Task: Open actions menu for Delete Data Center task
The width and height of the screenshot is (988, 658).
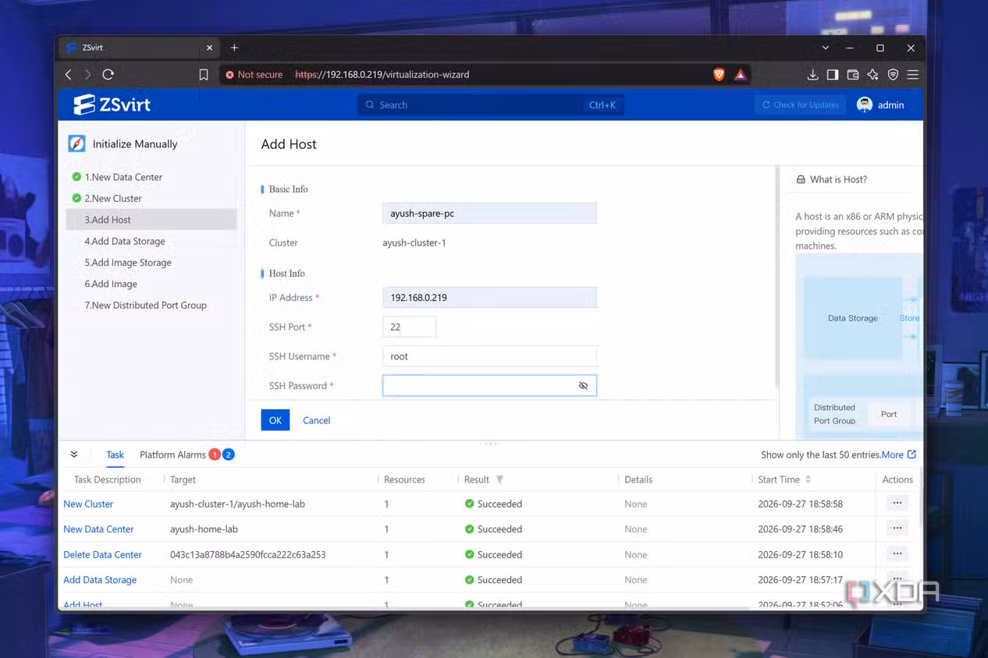Action: pyautogui.click(x=897, y=554)
